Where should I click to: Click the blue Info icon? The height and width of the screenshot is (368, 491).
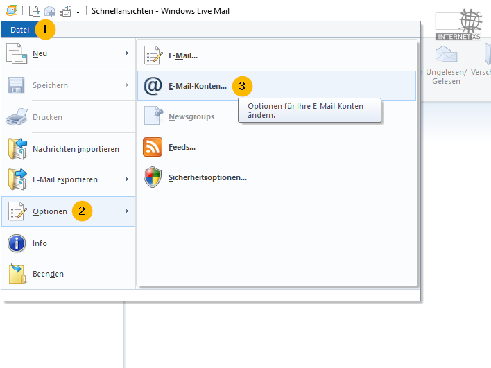(17, 243)
